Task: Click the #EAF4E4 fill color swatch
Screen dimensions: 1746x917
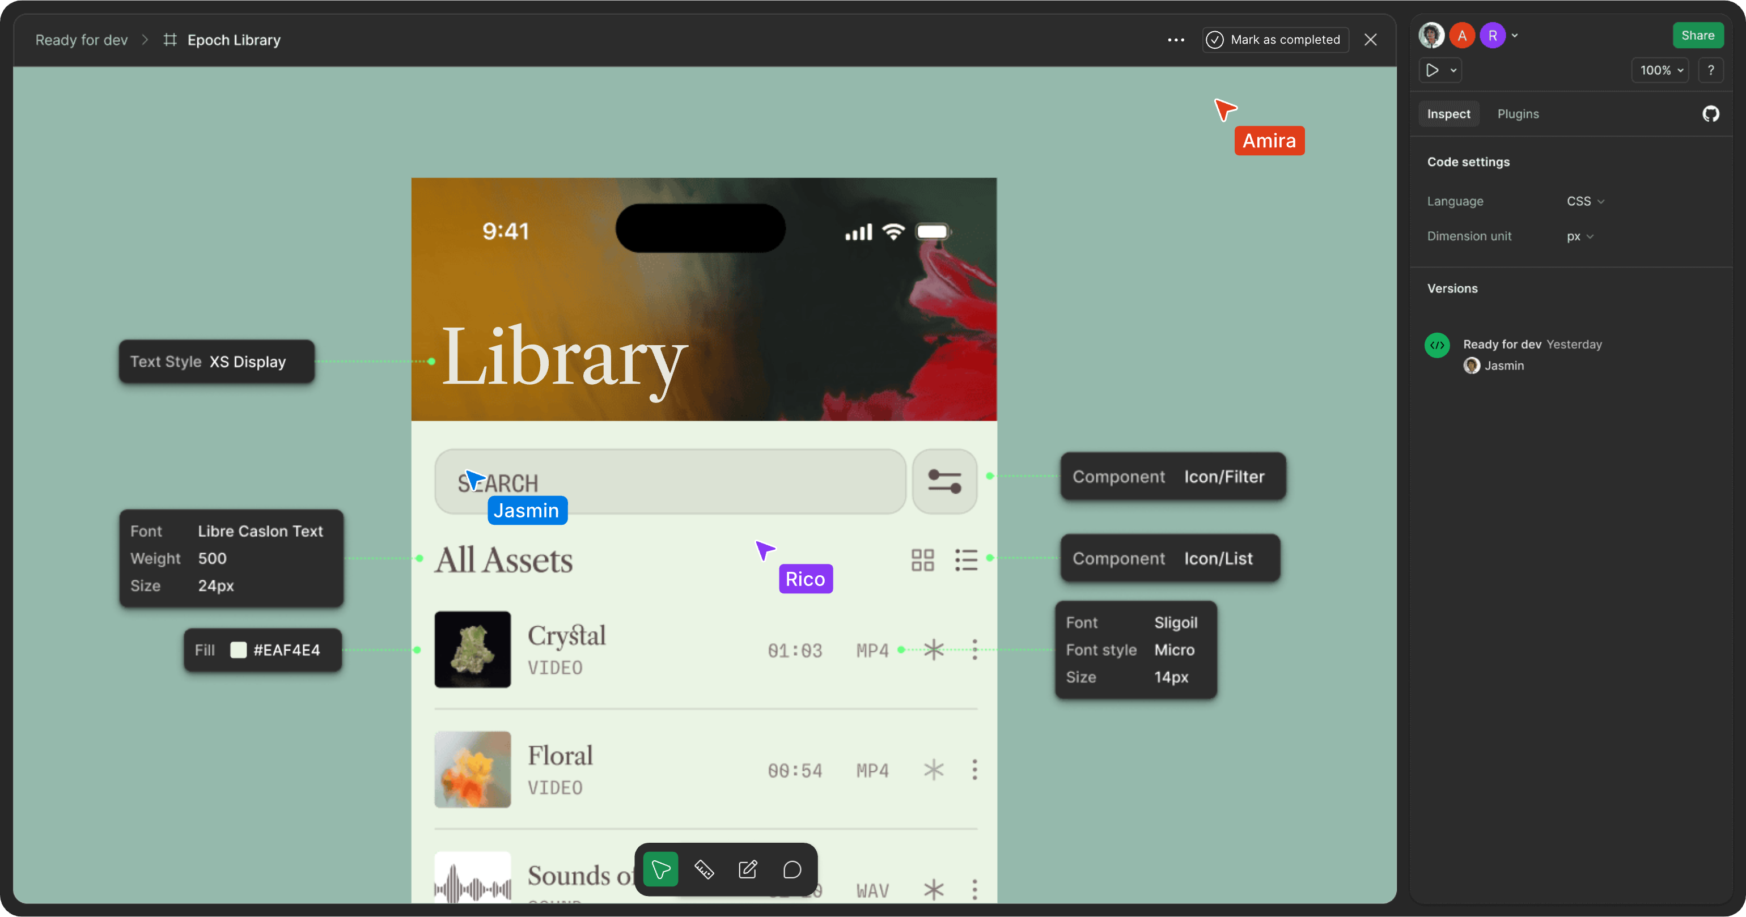Action: click(x=238, y=650)
